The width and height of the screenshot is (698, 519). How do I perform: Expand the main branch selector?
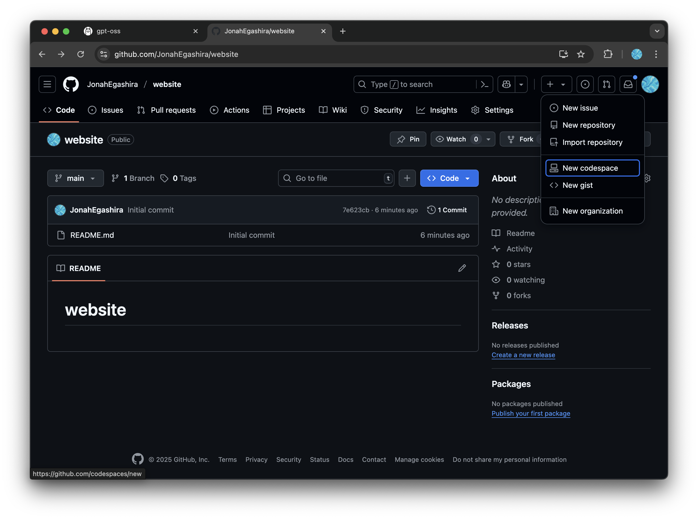click(x=75, y=178)
